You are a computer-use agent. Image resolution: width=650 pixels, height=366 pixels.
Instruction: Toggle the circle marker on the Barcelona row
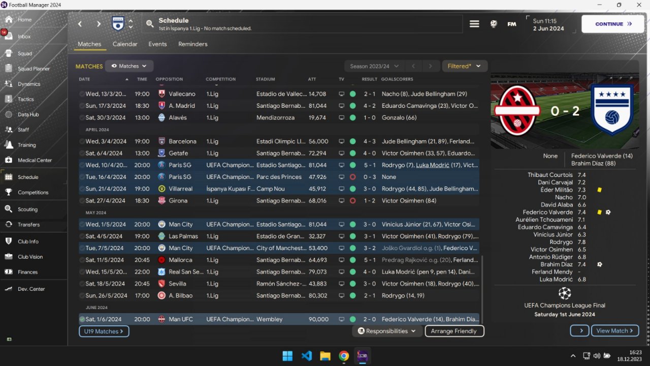point(82,141)
